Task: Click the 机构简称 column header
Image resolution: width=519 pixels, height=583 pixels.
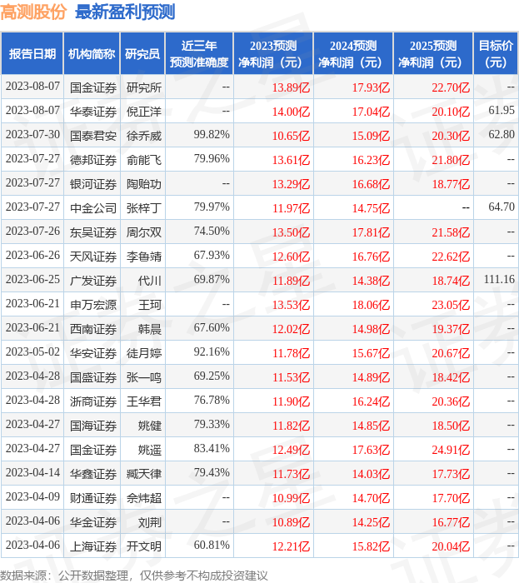Action: pyautogui.click(x=92, y=53)
